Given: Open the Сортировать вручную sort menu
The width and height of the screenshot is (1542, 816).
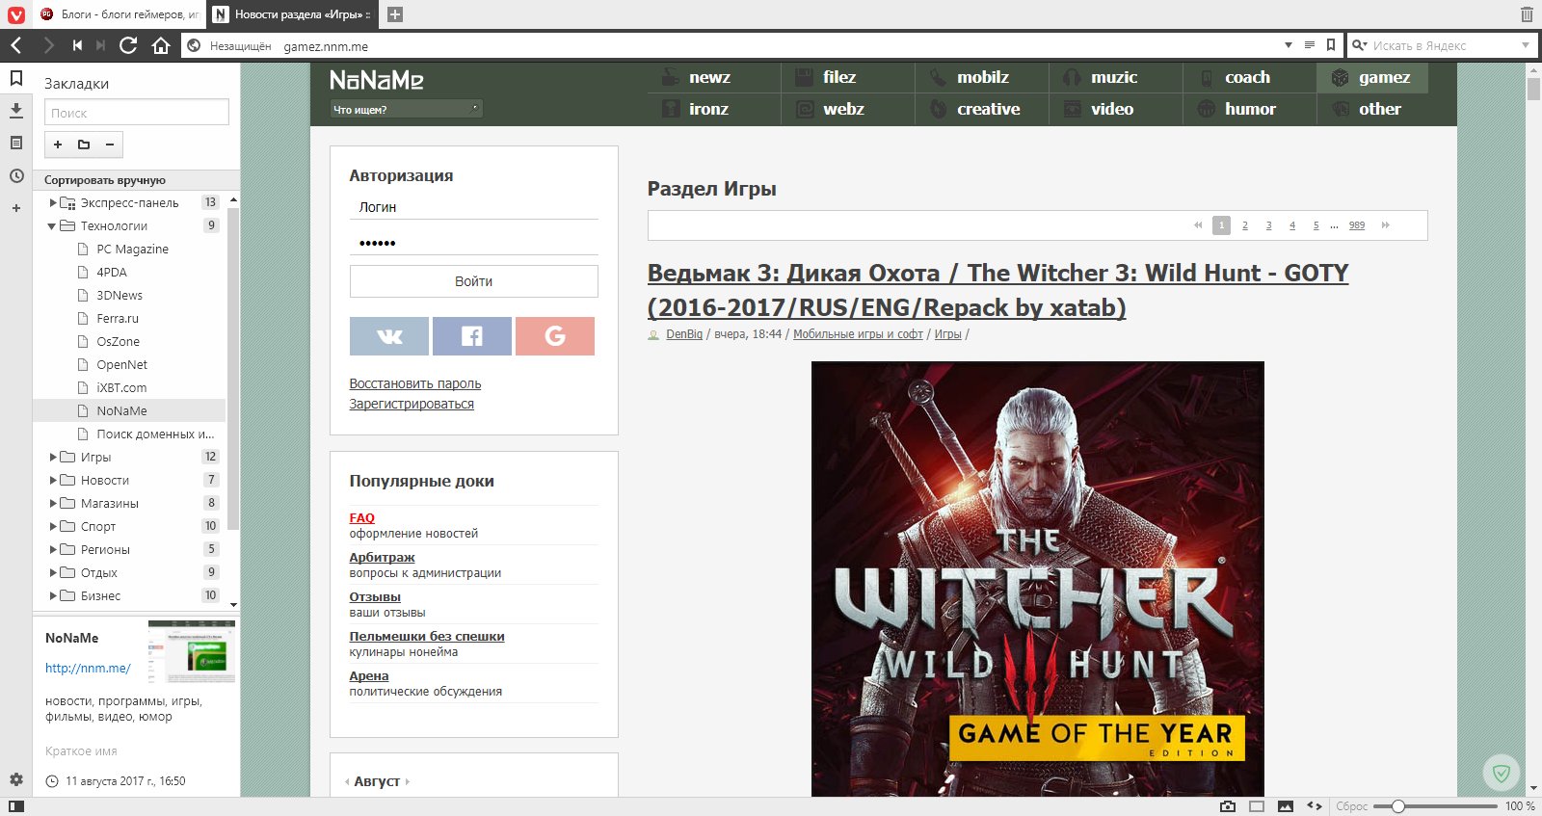Looking at the screenshot, I should click(136, 180).
